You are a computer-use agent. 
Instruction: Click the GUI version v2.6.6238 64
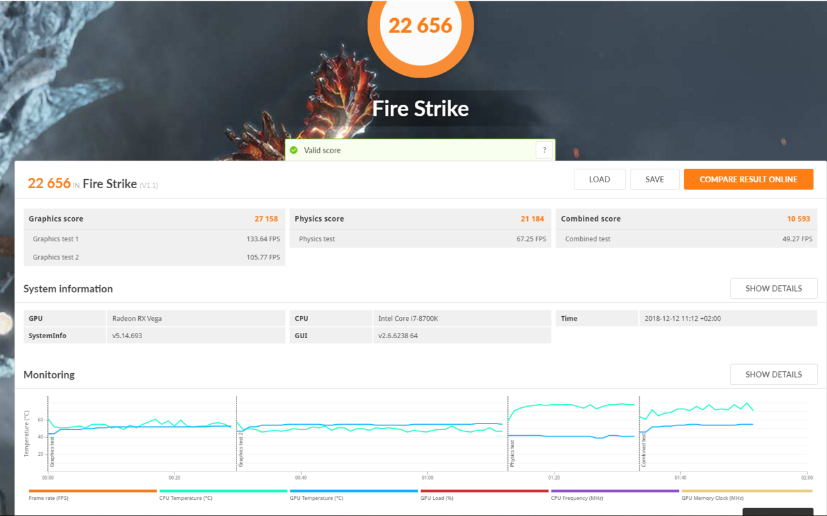click(398, 336)
